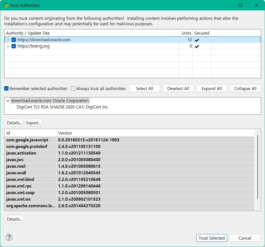Click the help question mark icon

pos(9,237)
